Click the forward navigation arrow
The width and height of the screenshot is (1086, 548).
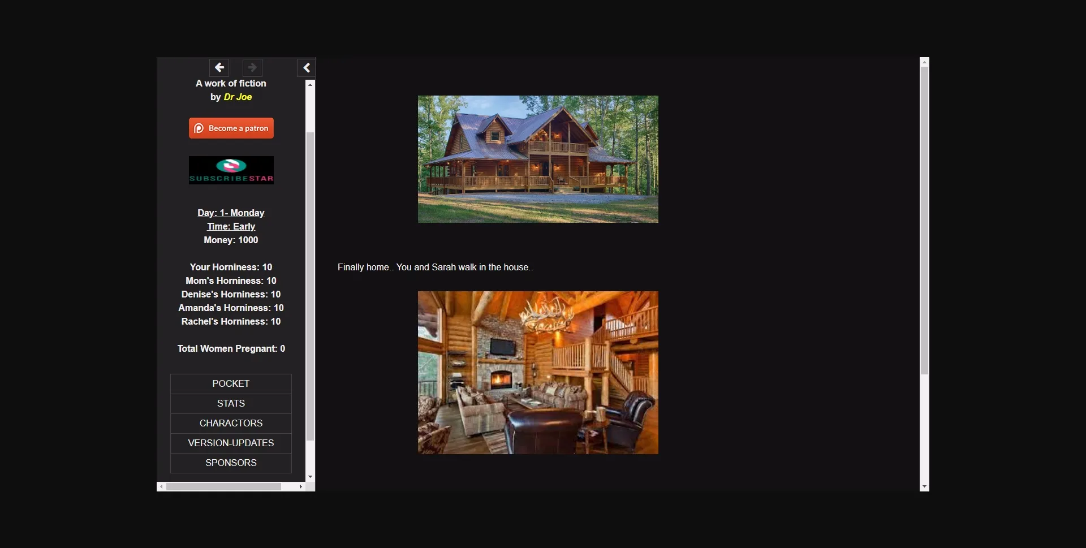point(252,67)
